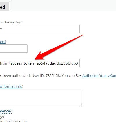
Task: Focus the short input below "ops]" link
Action: [14, 49]
